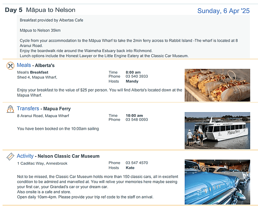
Task: View the blue classic car photo
Action: click(x=216, y=181)
